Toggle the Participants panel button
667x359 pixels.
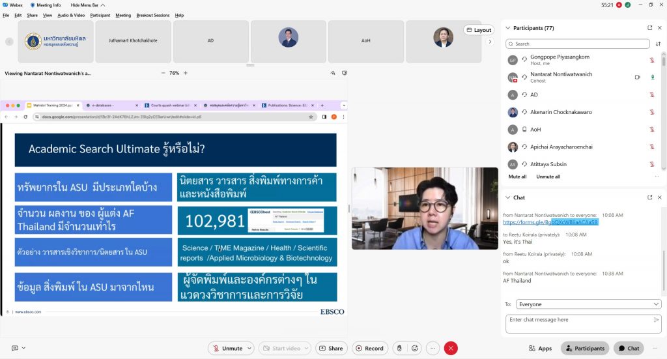pos(585,349)
